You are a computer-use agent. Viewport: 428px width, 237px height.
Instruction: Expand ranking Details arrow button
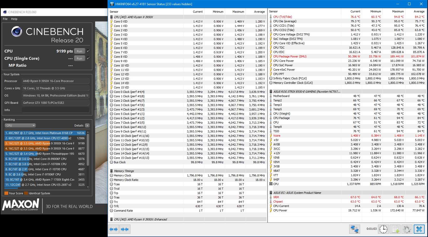point(87,125)
